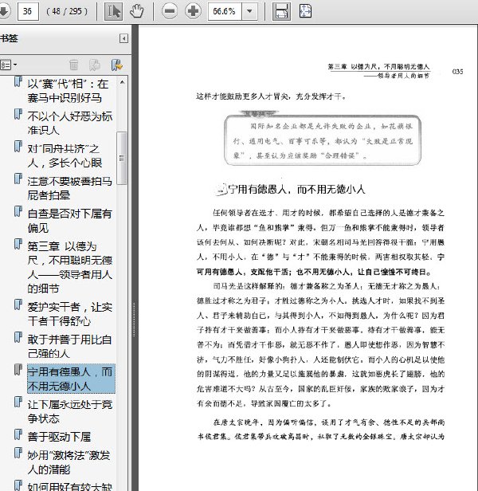Fit one full page icon
Viewport: 478px width, 491px height.
click(305, 12)
